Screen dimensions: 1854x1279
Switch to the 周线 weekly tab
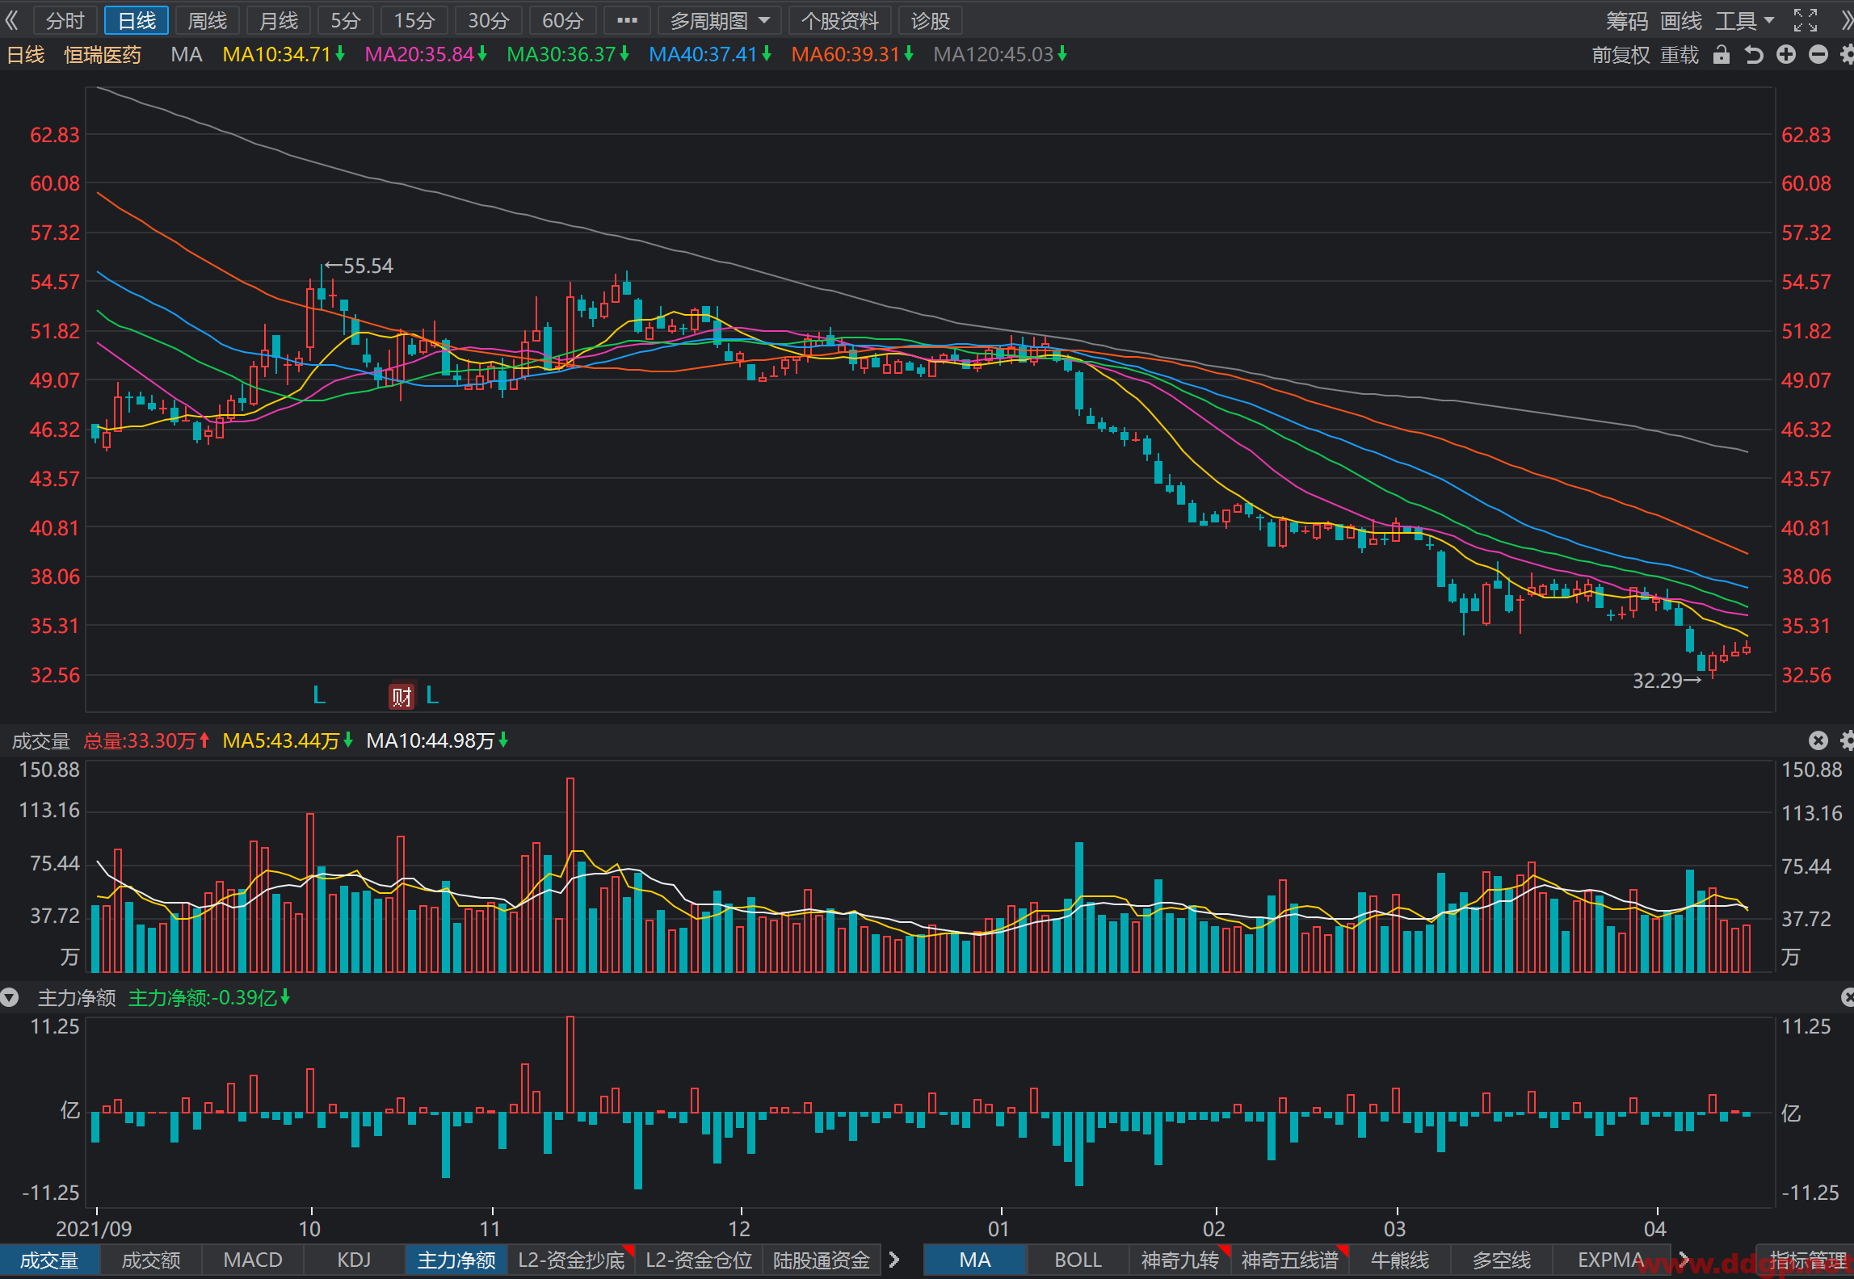208,21
